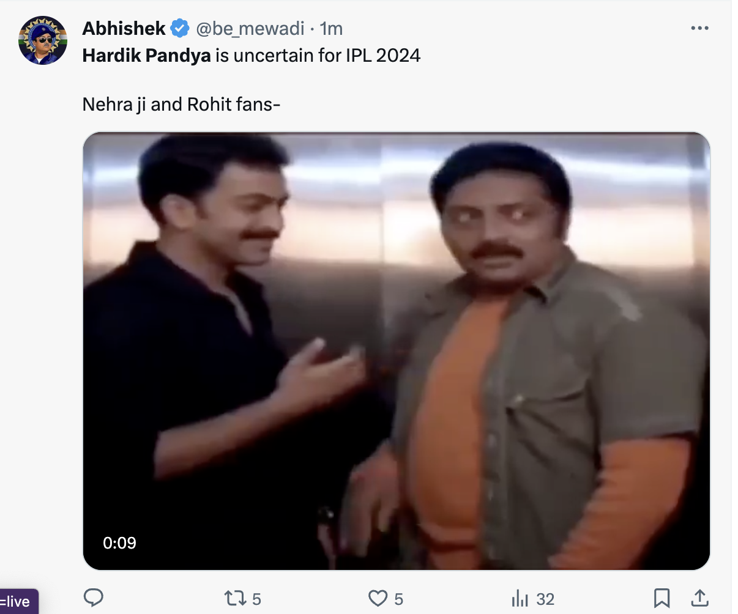Click the 32 views count
The height and width of the screenshot is (614, 738).
click(x=545, y=599)
